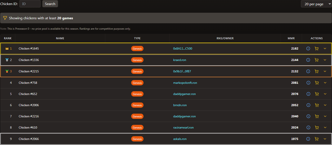Click the filter funnel icon
Screen dimensions: 332x145
click(5, 18)
